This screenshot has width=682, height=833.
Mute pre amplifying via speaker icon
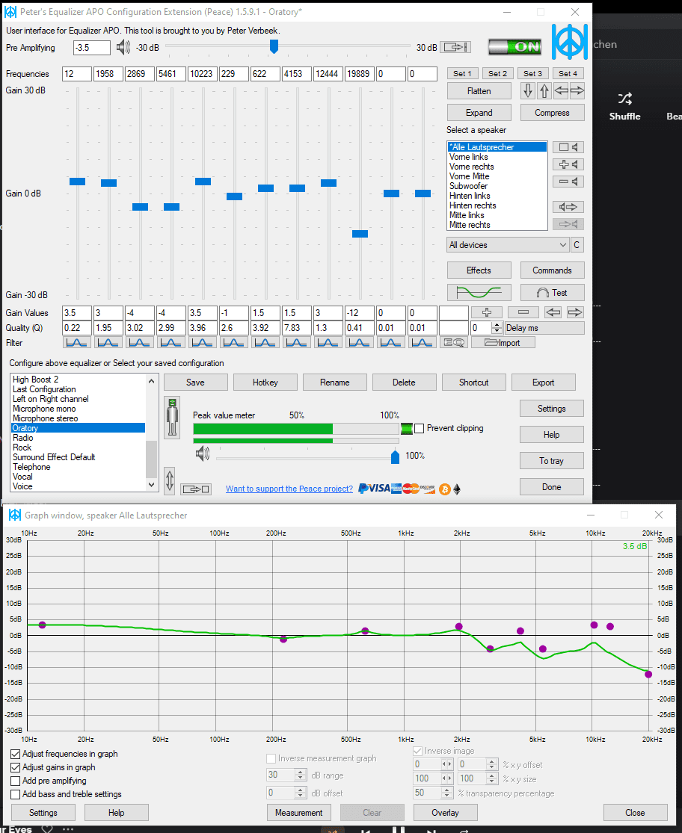point(123,47)
